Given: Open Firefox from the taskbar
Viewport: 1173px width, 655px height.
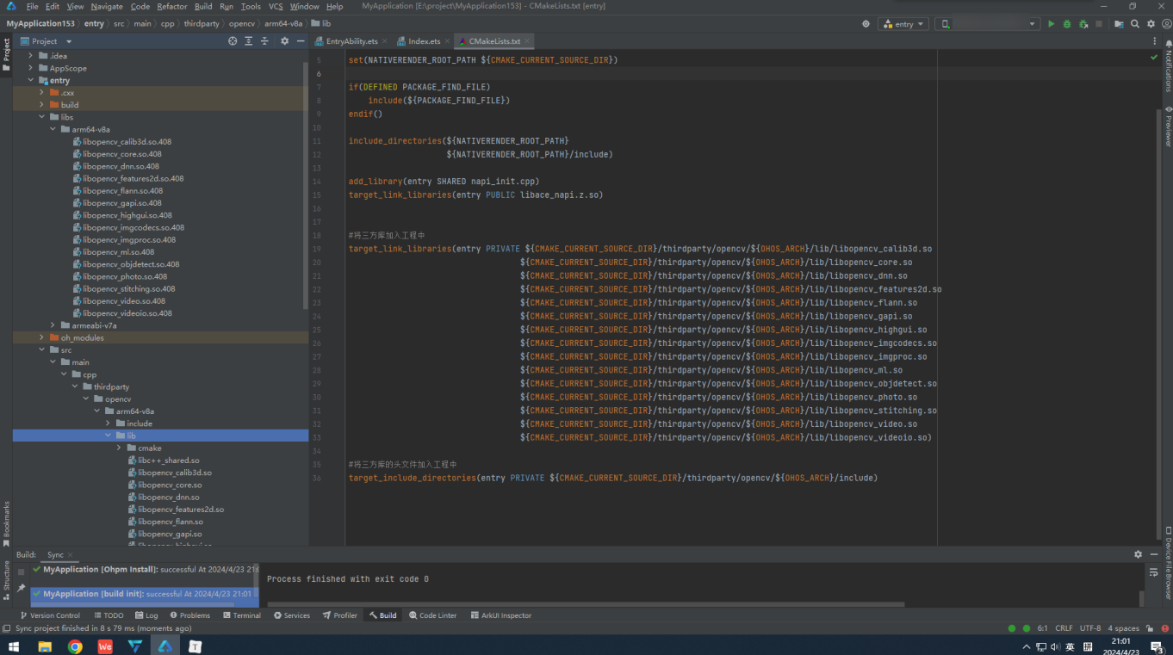Looking at the screenshot, I should (76, 646).
